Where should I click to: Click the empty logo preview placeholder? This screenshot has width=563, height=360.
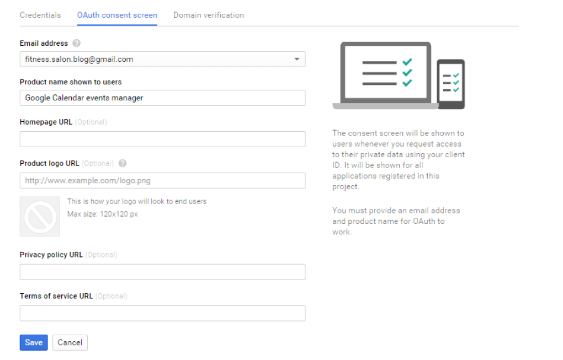click(x=40, y=217)
